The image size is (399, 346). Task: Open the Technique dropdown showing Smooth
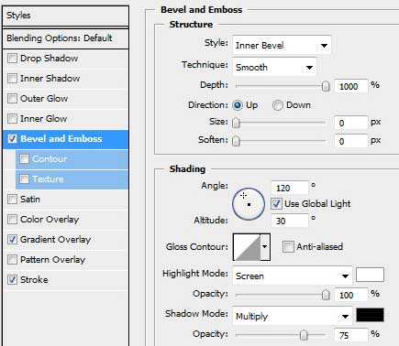[x=274, y=67]
